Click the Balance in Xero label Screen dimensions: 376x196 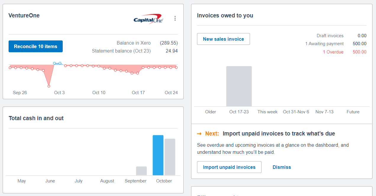pyautogui.click(x=134, y=43)
